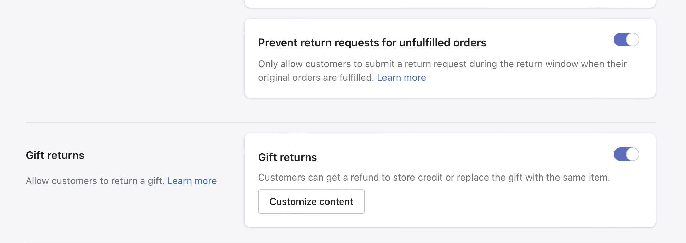Click the "original orders are fulfilled." text

click(316, 78)
